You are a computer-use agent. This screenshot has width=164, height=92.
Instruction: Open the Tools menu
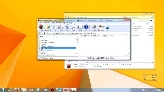pyautogui.click(x=53, y=23)
